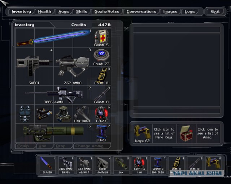Click the Use button
Viewport: 231px width, 184px height.
tap(45, 146)
